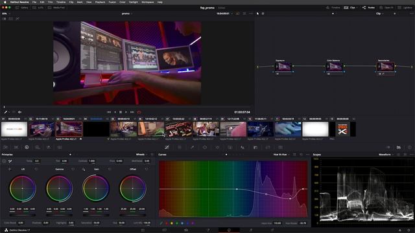Select the Exposure node
415x233 pixels.
click(283, 67)
